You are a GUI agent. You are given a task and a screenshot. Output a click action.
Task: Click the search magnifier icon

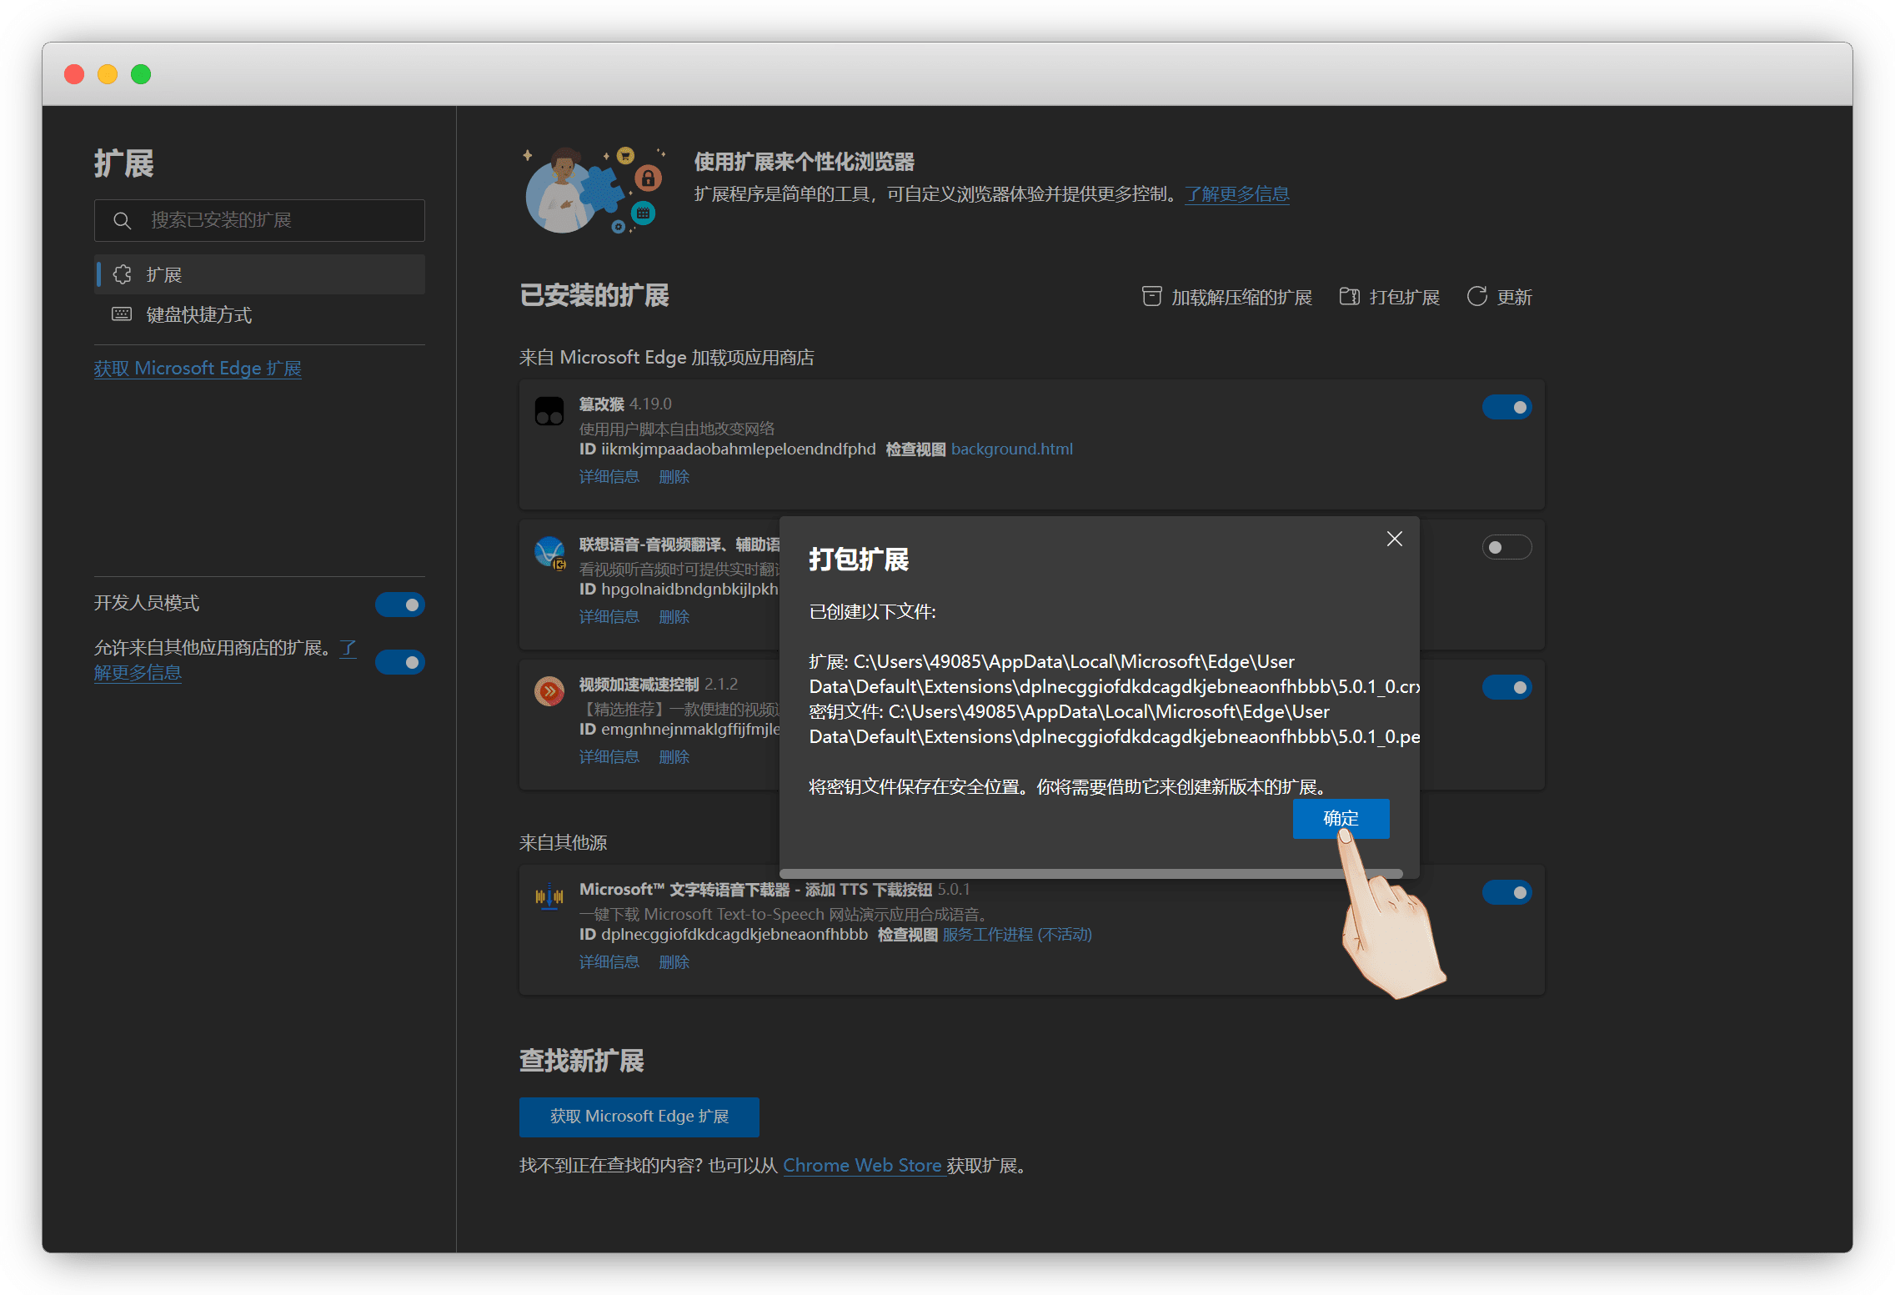point(123,221)
